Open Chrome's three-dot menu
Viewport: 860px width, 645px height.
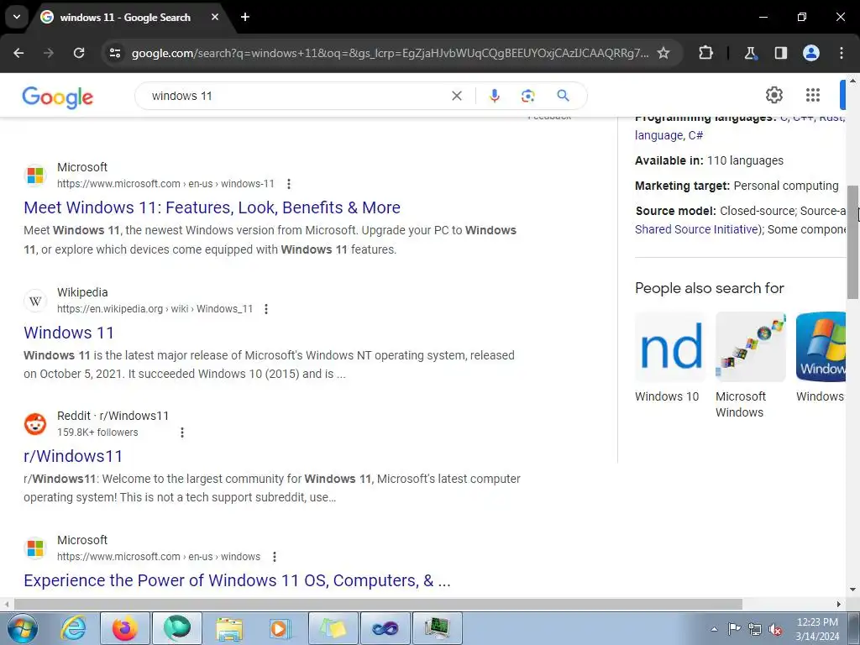(x=842, y=53)
